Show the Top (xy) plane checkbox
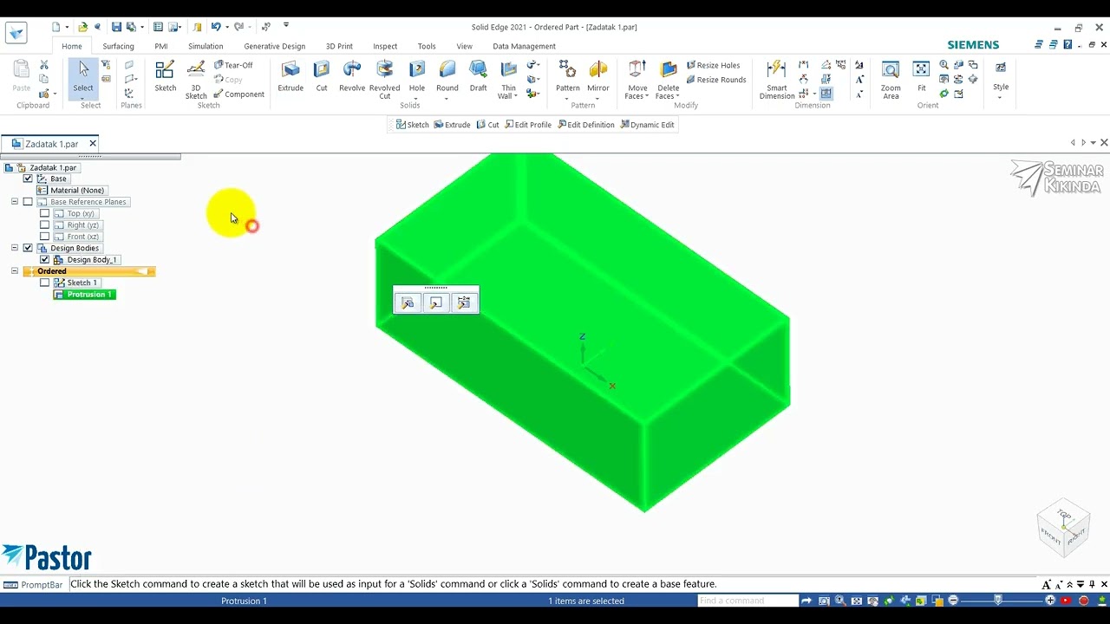Image resolution: width=1110 pixels, height=624 pixels. coord(45,213)
